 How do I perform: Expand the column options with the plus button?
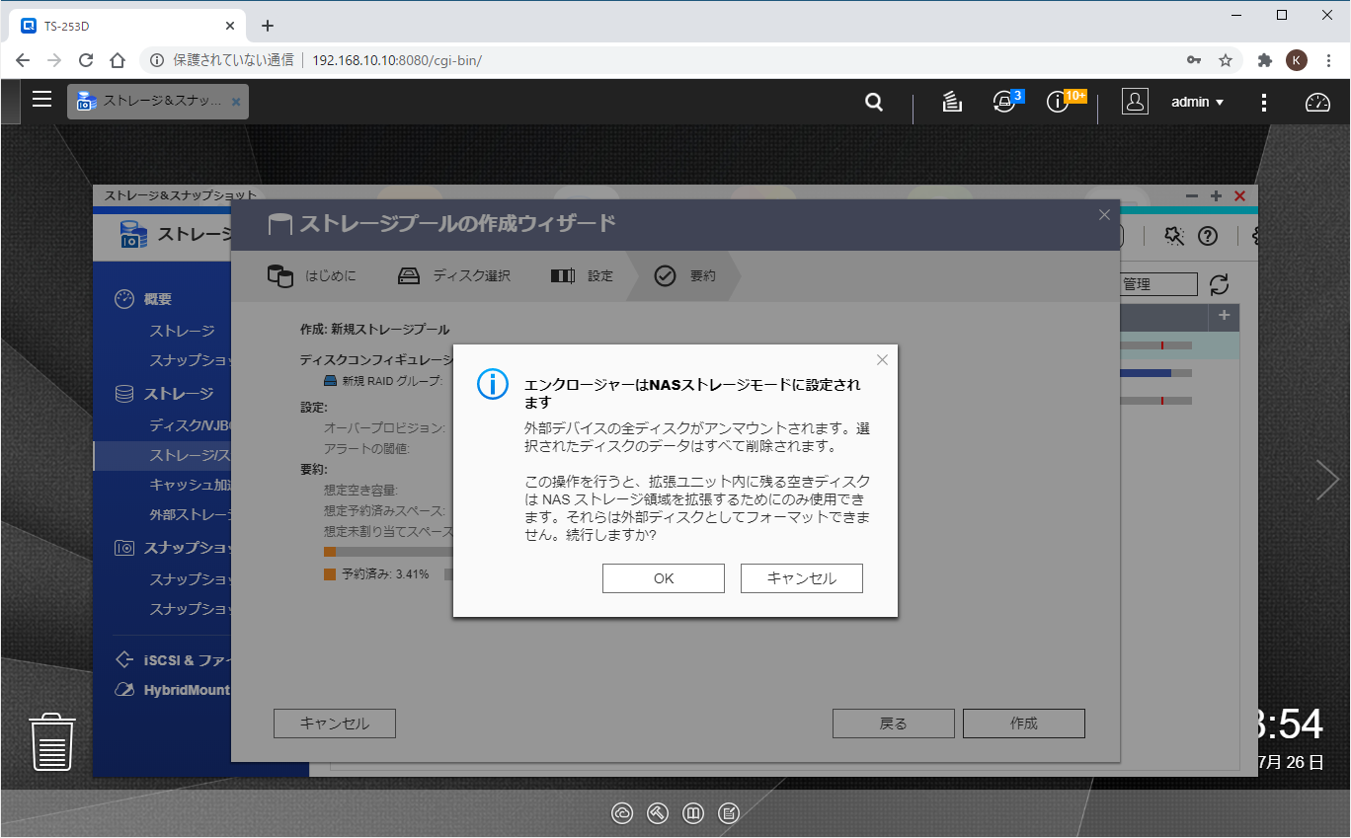coord(1224,317)
